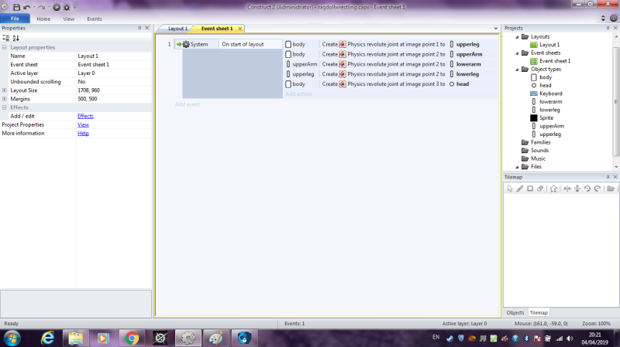The width and height of the screenshot is (620, 347).
Task: Switch to the Layout 1 tab
Action: (177, 29)
